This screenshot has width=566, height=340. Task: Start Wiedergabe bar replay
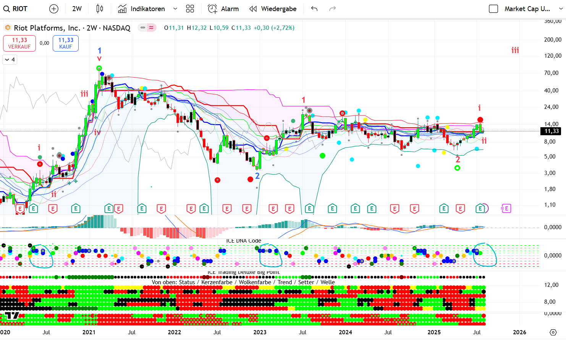tap(273, 9)
